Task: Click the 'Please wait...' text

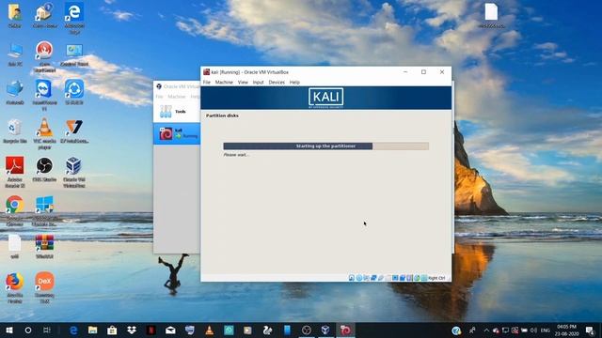Action: click(x=236, y=155)
